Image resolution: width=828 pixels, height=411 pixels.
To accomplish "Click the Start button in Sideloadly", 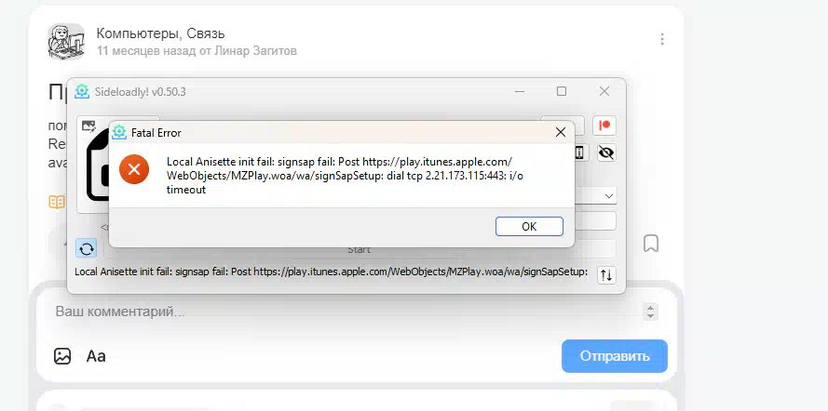I will pos(359,250).
